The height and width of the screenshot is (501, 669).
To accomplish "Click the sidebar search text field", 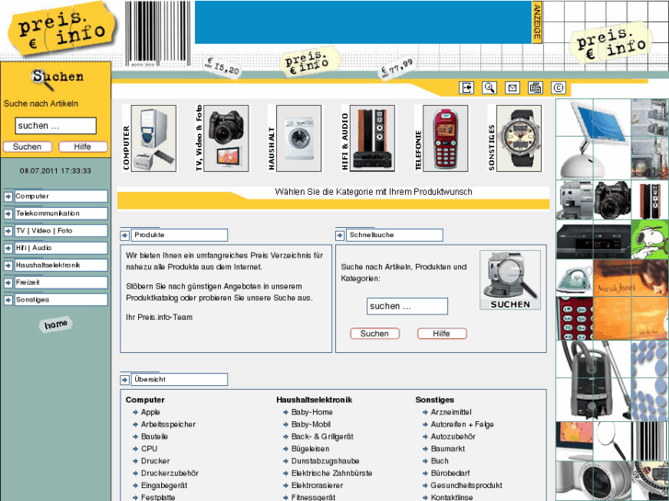I will pos(55,126).
